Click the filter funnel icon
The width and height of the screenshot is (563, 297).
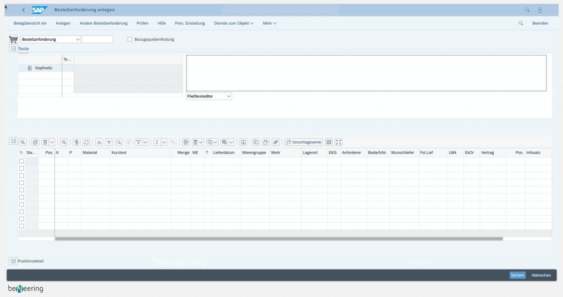tap(138, 142)
